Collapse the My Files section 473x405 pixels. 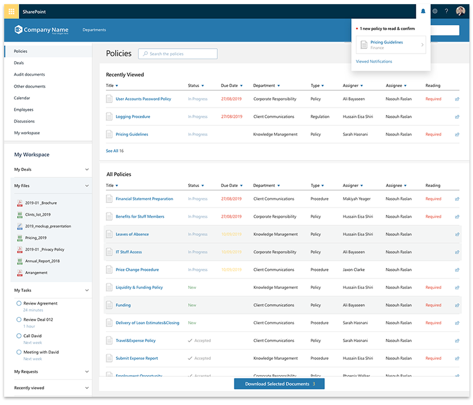[x=87, y=186]
